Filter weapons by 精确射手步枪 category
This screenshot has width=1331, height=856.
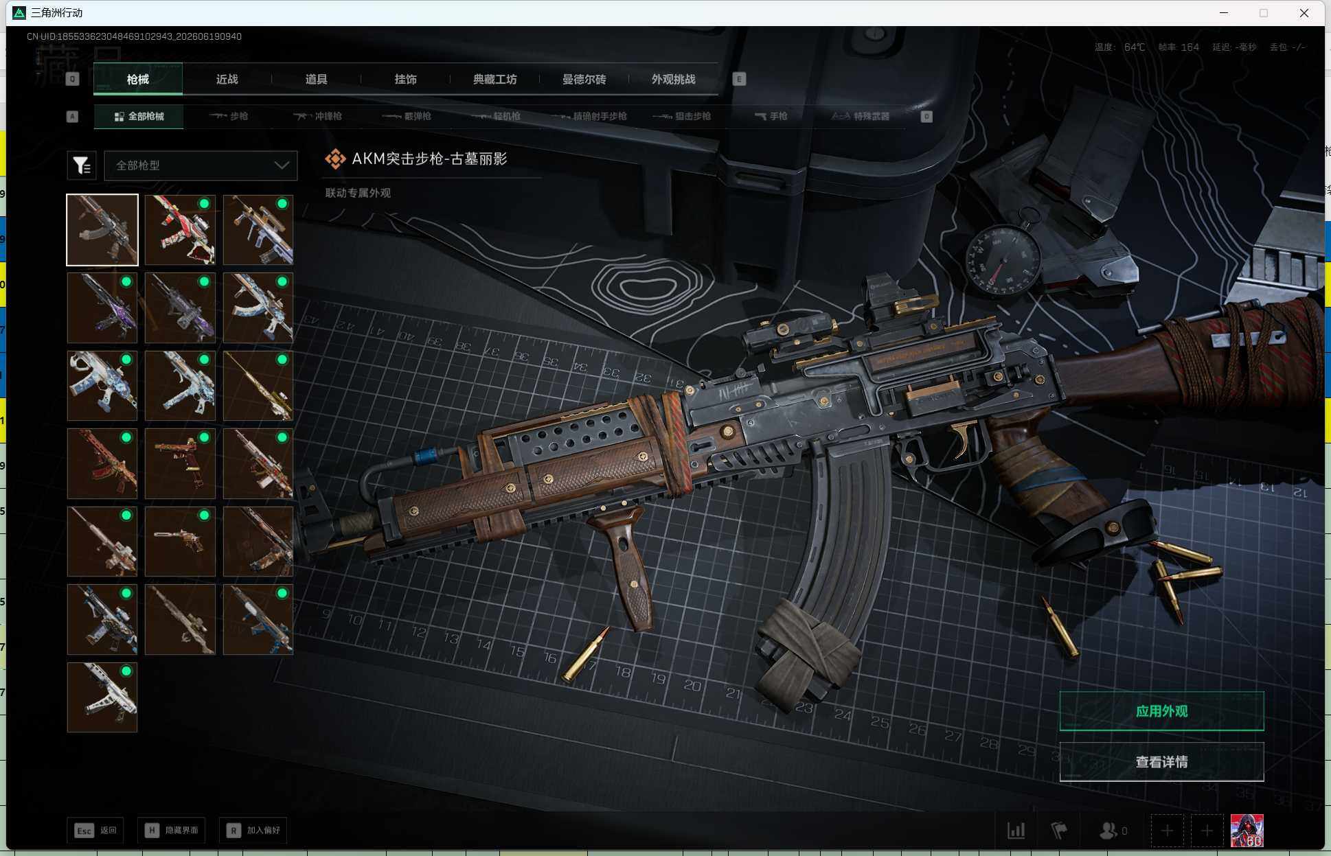(x=589, y=117)
